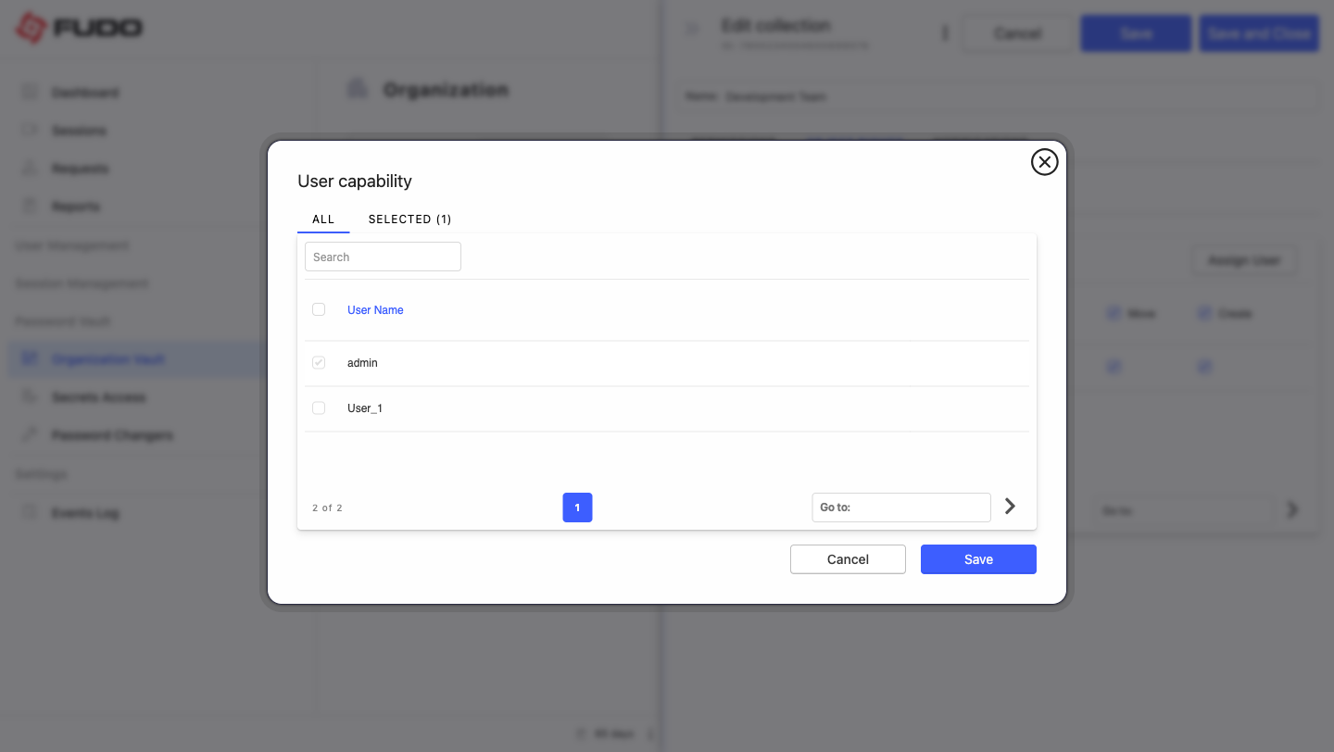Open Sessions from the sidebar
1334x752 pixels.
[x=79, y=131]
